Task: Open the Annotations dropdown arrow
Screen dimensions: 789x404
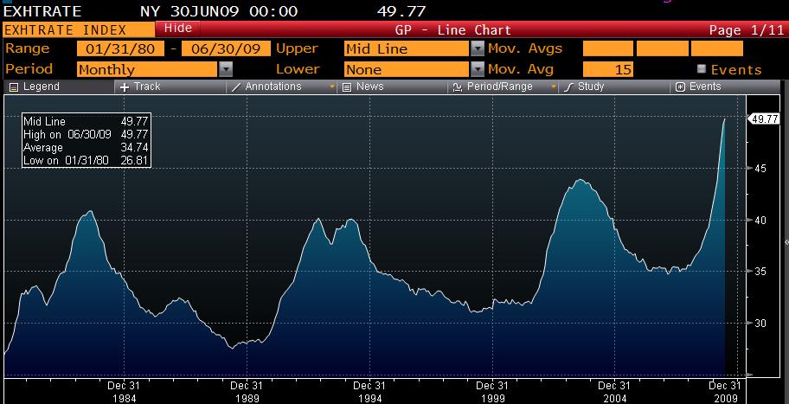Action: [x=332, y=87]
